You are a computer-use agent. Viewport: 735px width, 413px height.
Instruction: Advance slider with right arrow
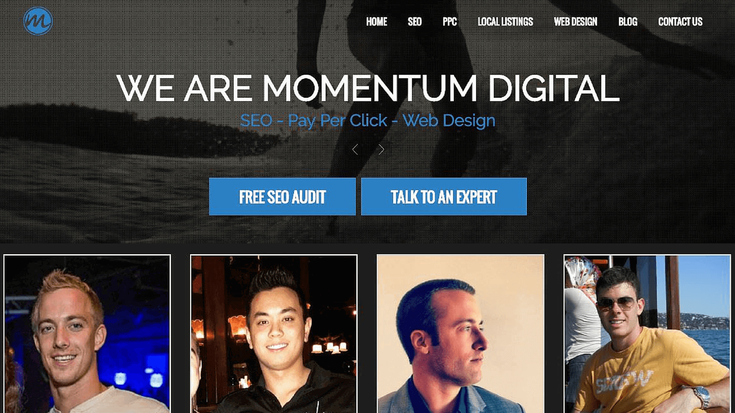pos(381,150)
